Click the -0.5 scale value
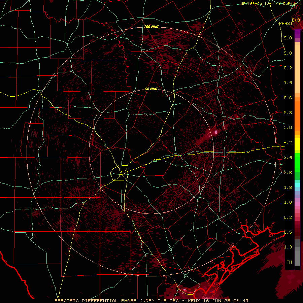The height and width of the screenshot is (303, 303). pyautogui.click(x=287, y=232)
